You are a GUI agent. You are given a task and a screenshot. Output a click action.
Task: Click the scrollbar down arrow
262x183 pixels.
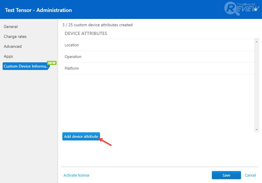click(256, 129)
